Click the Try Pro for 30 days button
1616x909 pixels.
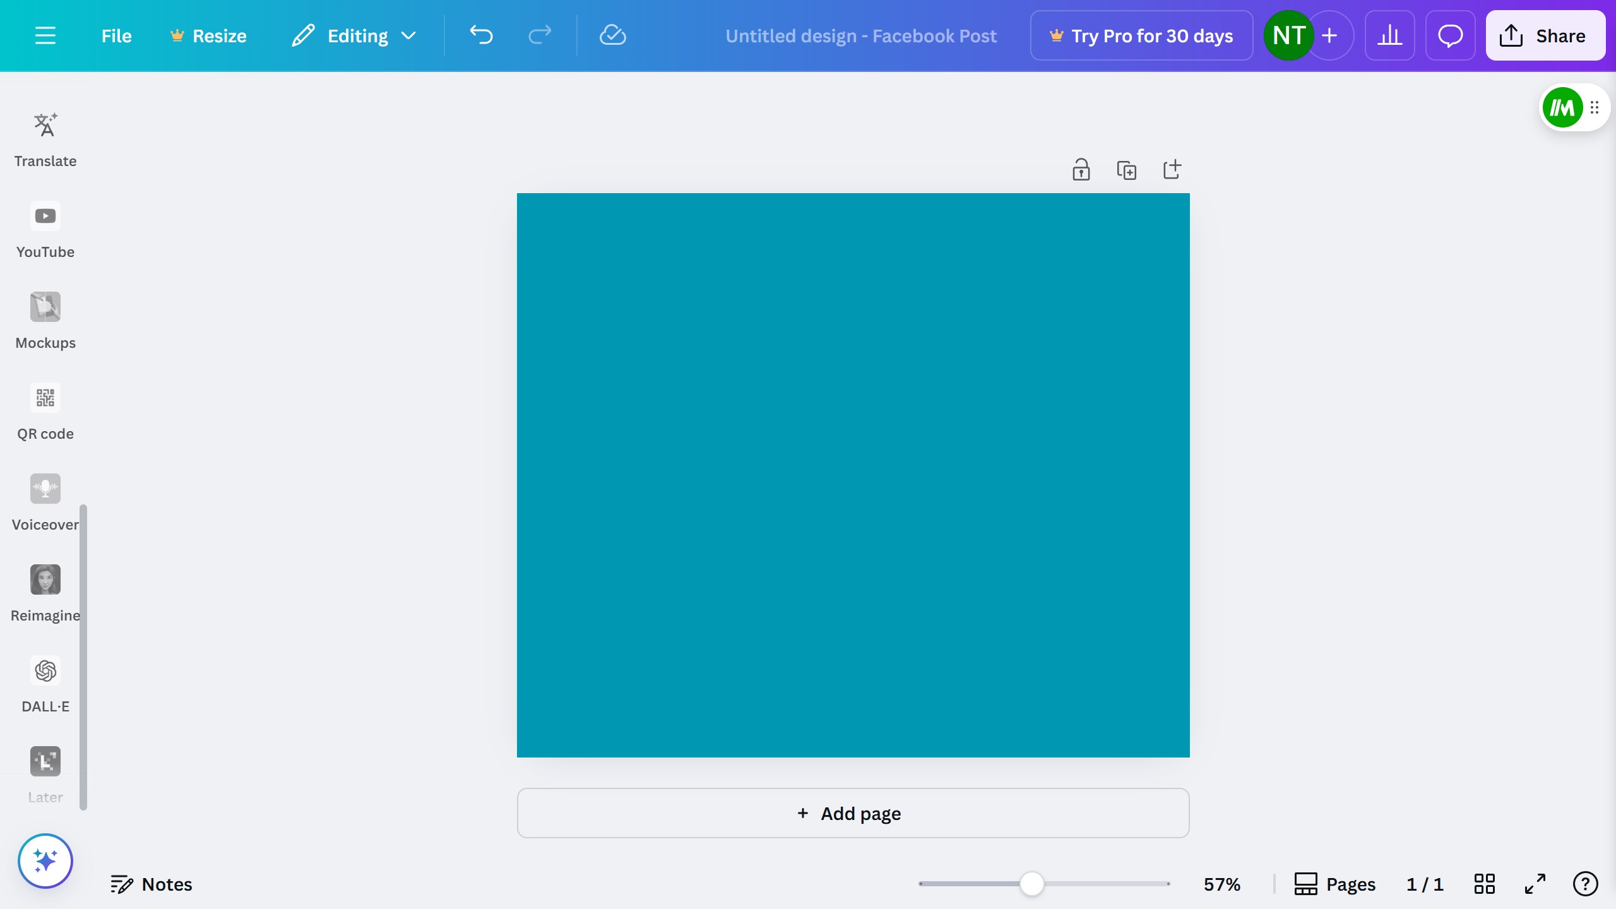tap(1141, 36)
